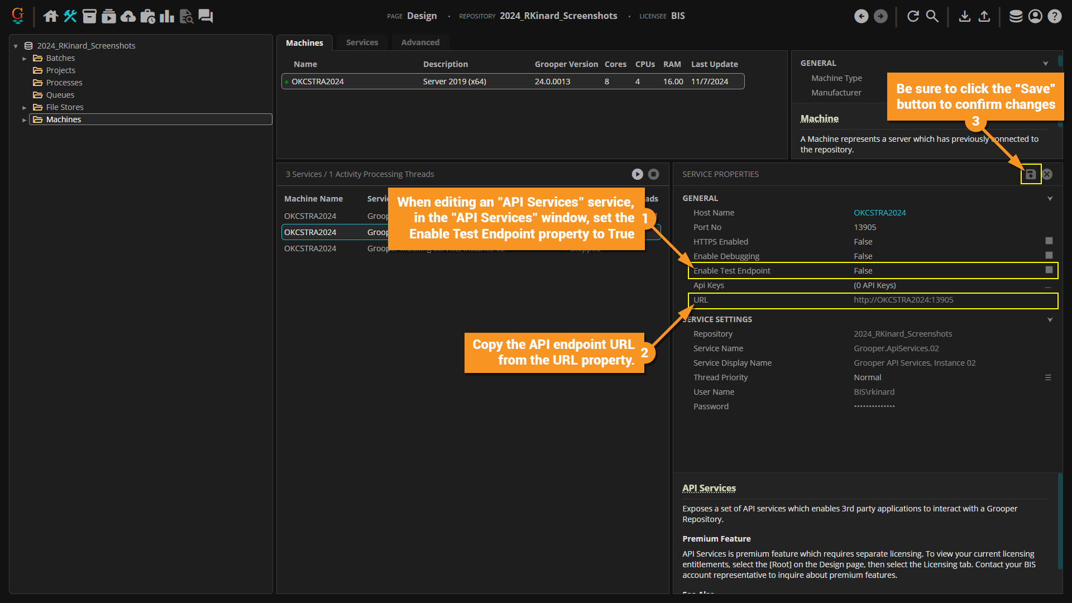Open the bar chart stats icon
Screen dimensions: 1072x603
point(166,16)
